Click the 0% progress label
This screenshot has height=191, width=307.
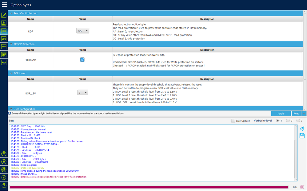(295, 187)
